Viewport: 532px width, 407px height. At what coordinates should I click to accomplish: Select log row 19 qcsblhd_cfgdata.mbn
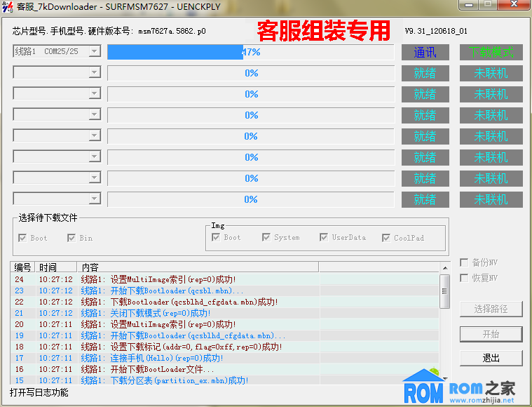(224, 335)
